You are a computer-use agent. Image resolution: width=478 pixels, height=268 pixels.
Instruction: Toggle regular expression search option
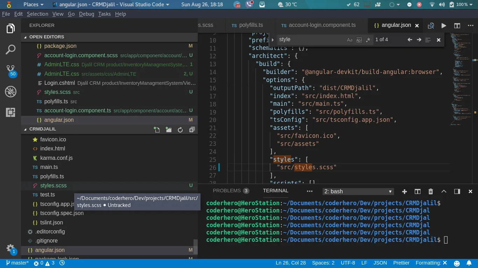[x=368, y=40]
